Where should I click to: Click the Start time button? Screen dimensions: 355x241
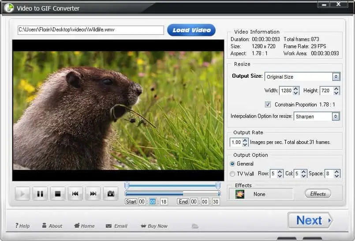tap(131, 202)
